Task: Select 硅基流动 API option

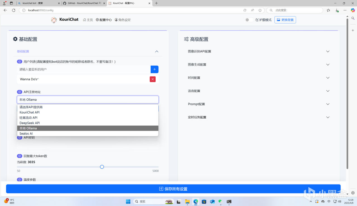Action: coord(88,118)
